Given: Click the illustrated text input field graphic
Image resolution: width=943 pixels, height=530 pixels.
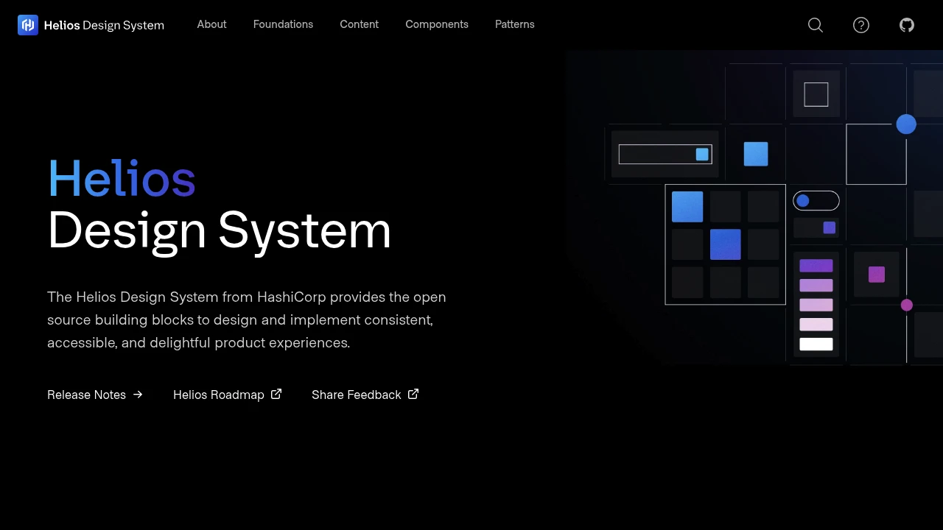Looking at the screenshot, I should pos(665,154).
